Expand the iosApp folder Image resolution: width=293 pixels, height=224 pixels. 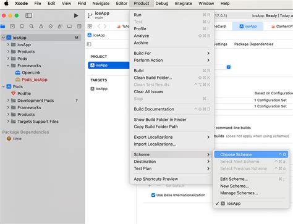[x=8, y=44]
